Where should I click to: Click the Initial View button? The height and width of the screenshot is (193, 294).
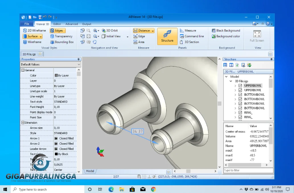[113, 36]
